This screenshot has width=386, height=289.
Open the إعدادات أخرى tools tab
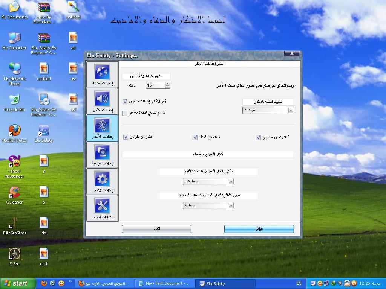point(102,208)
